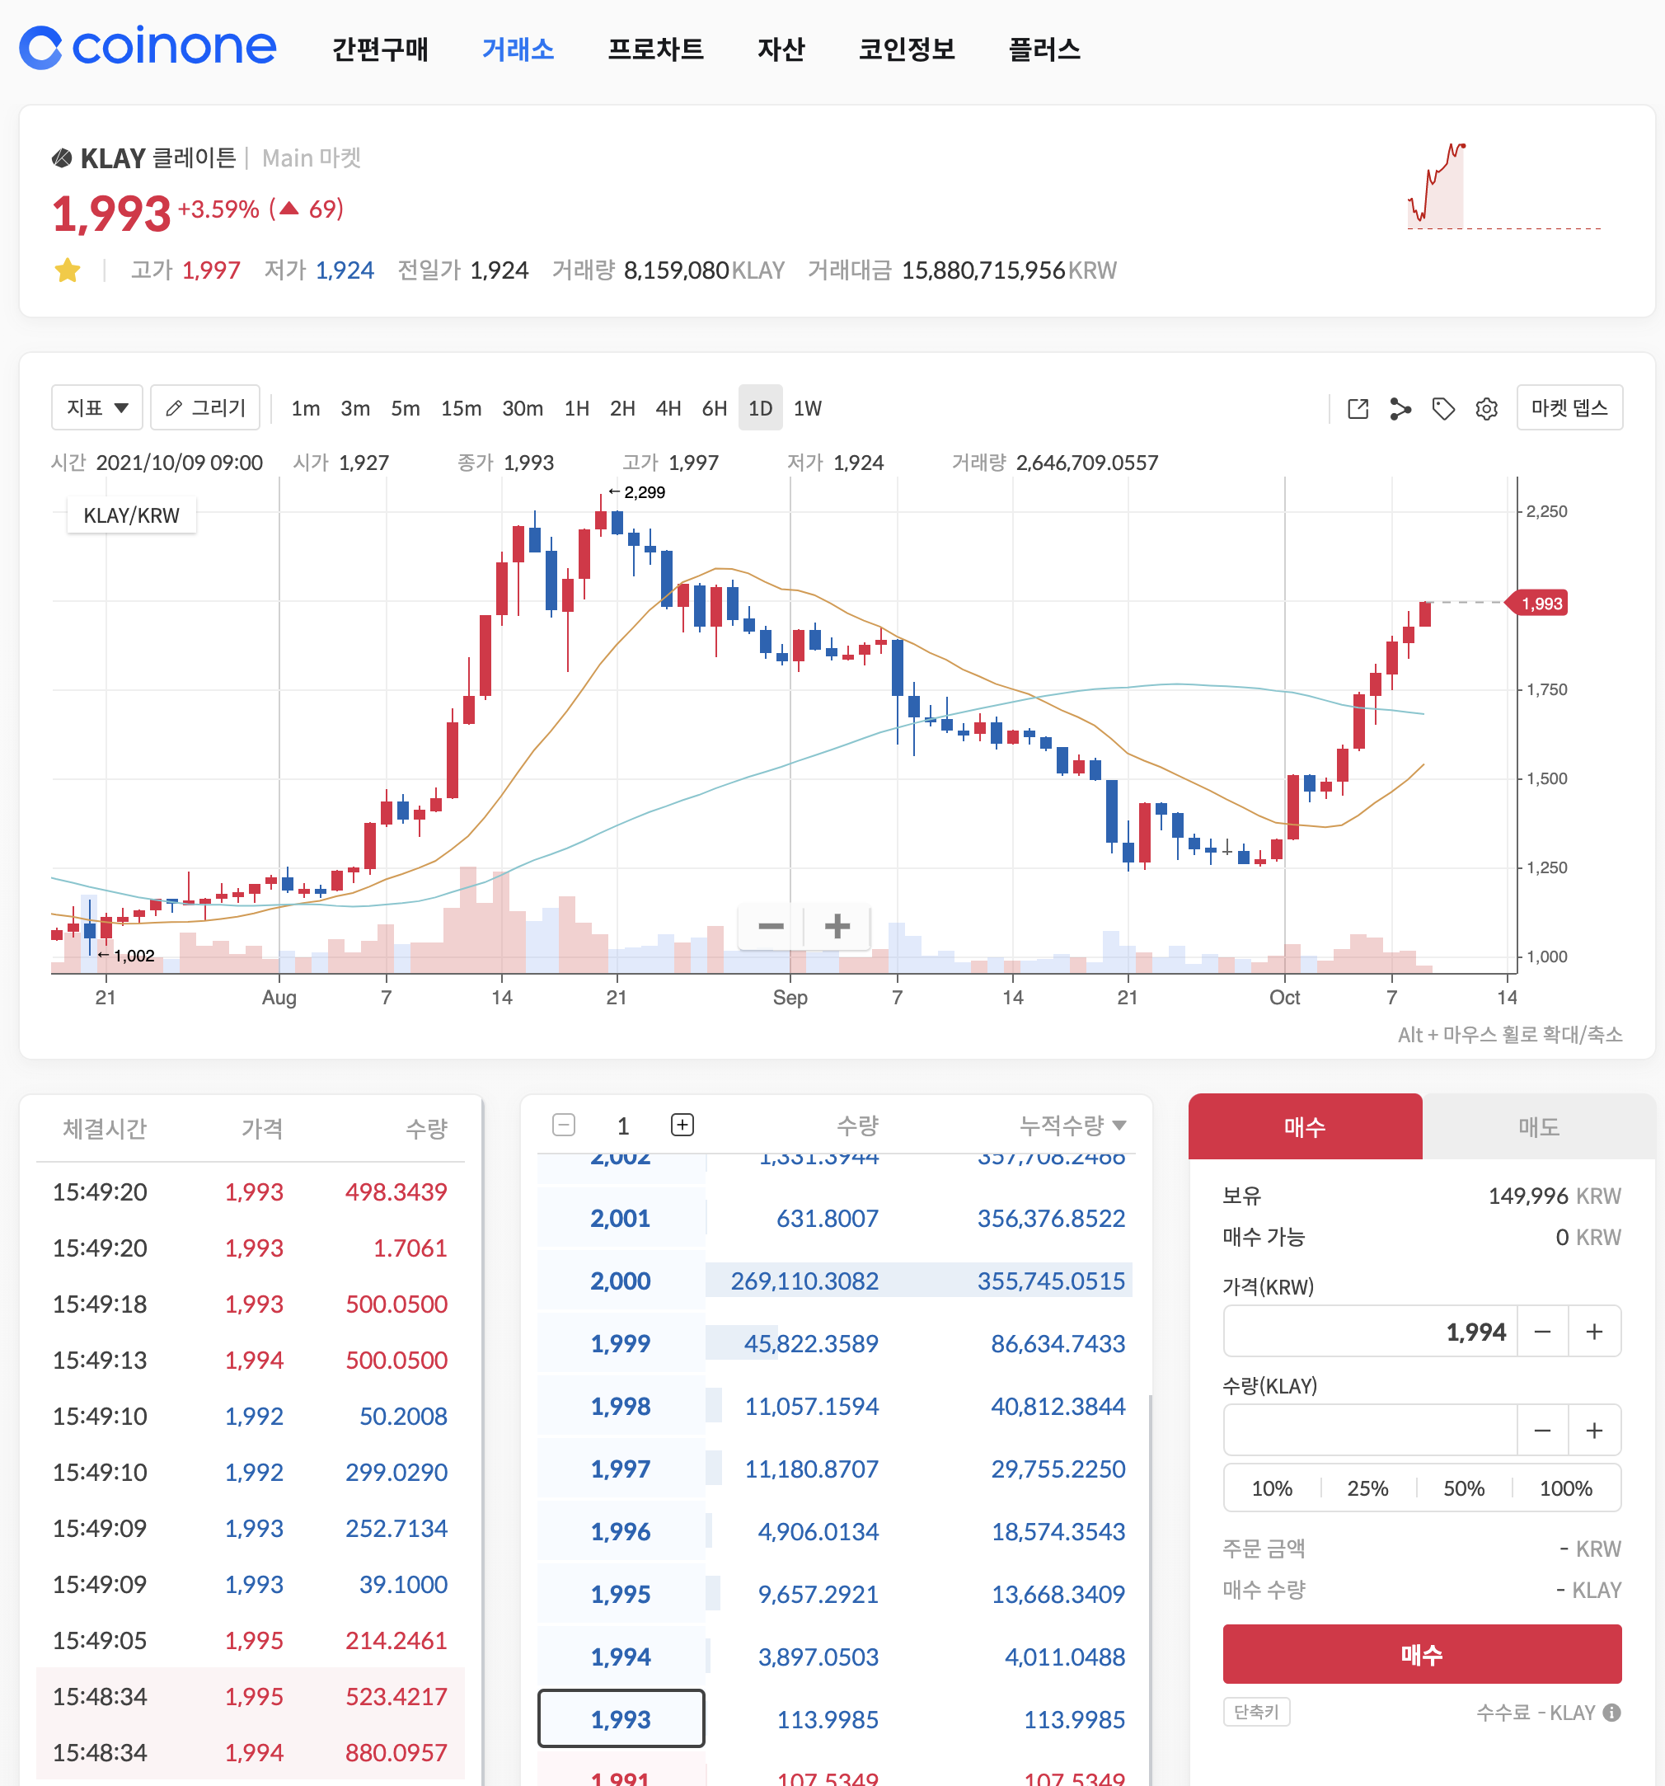Zoom out chart with minus button
This screenshot has height=1786, width=1665.
(771, 926)
